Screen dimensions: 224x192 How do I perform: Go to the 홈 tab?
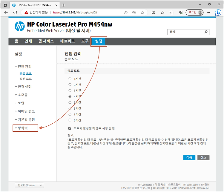(16, 41)
